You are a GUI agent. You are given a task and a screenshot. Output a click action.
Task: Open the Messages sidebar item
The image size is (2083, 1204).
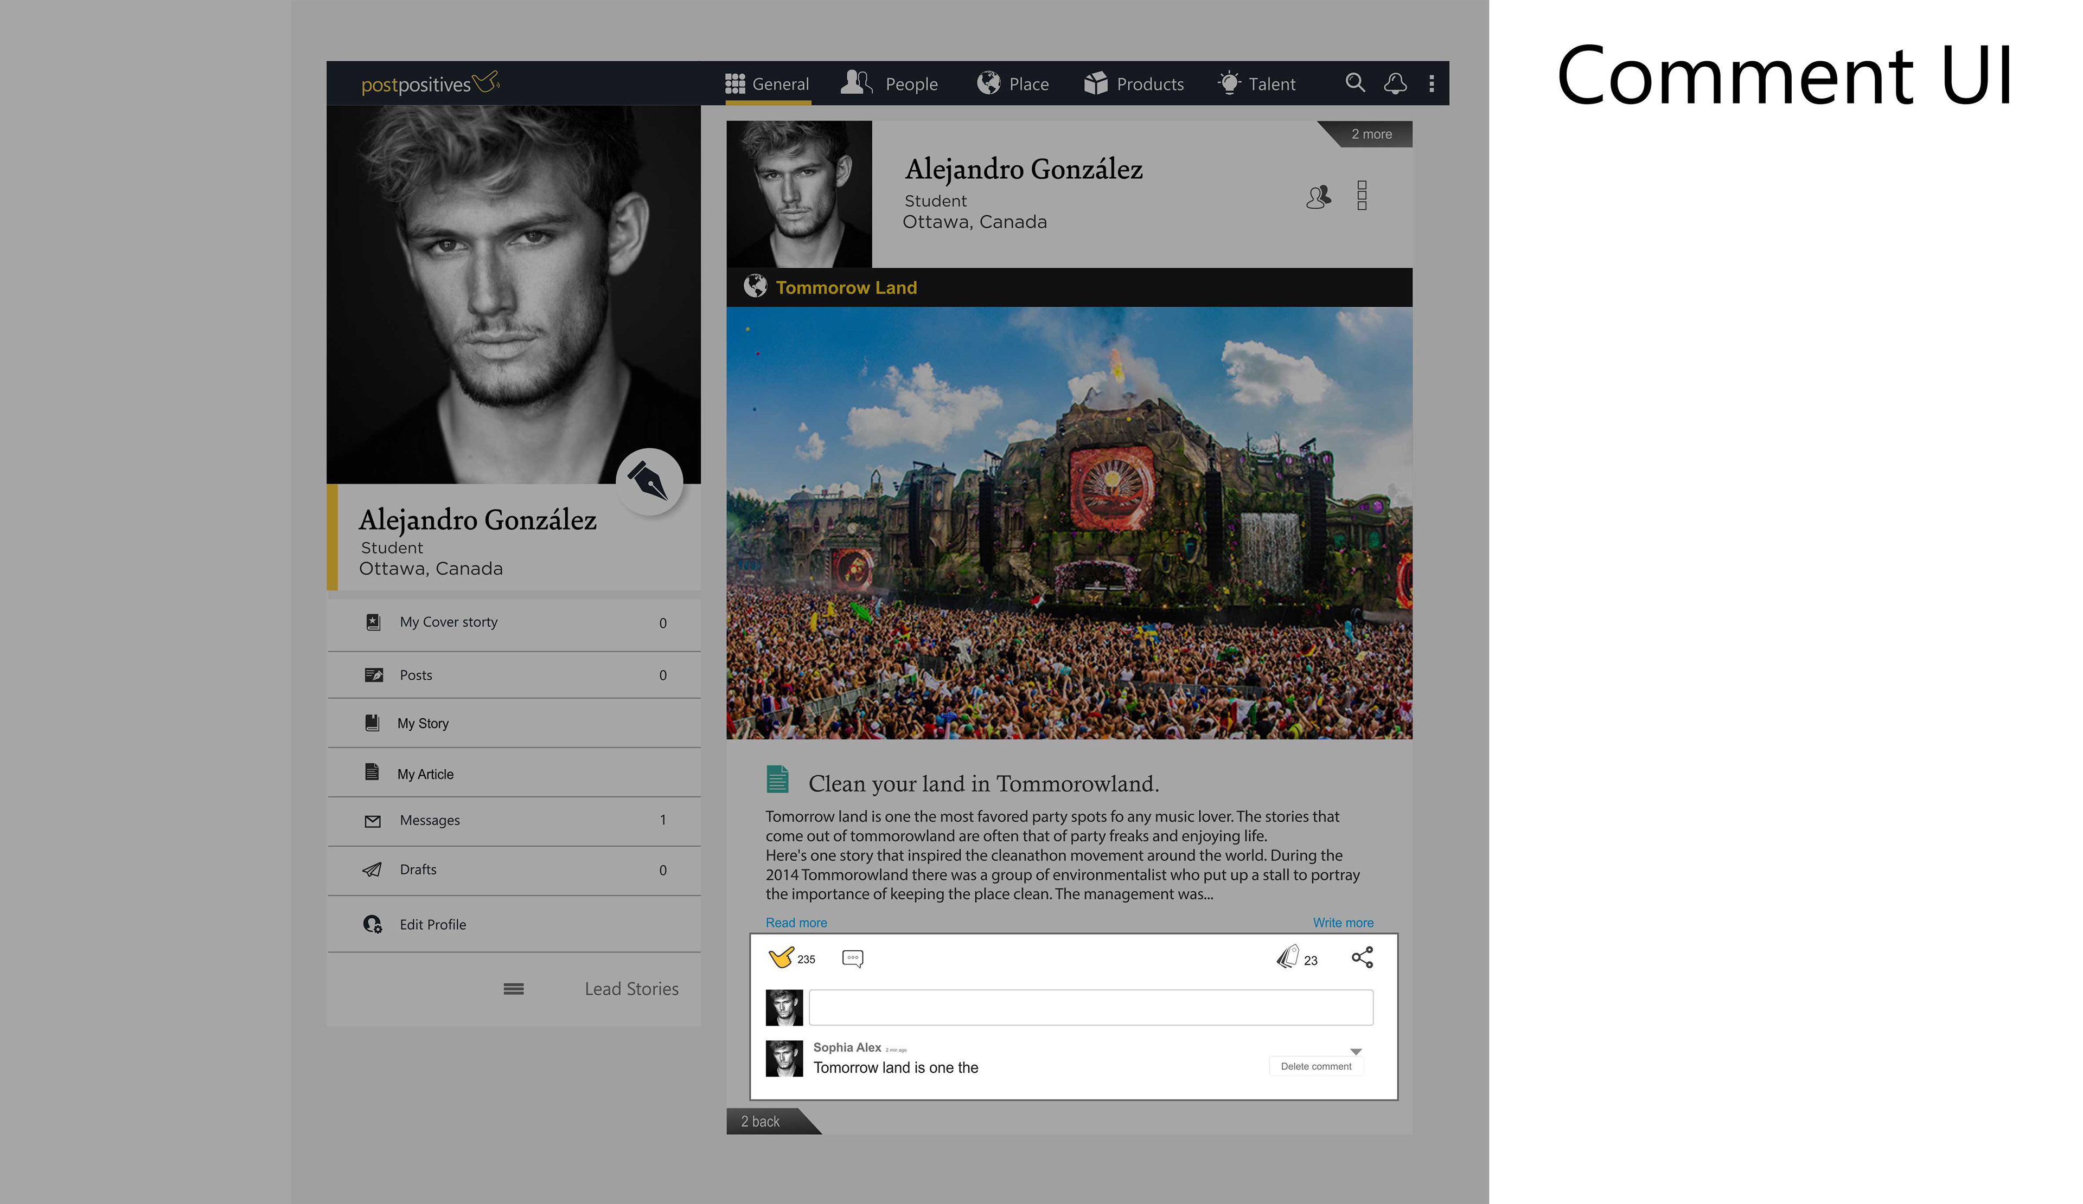[430, 820]
